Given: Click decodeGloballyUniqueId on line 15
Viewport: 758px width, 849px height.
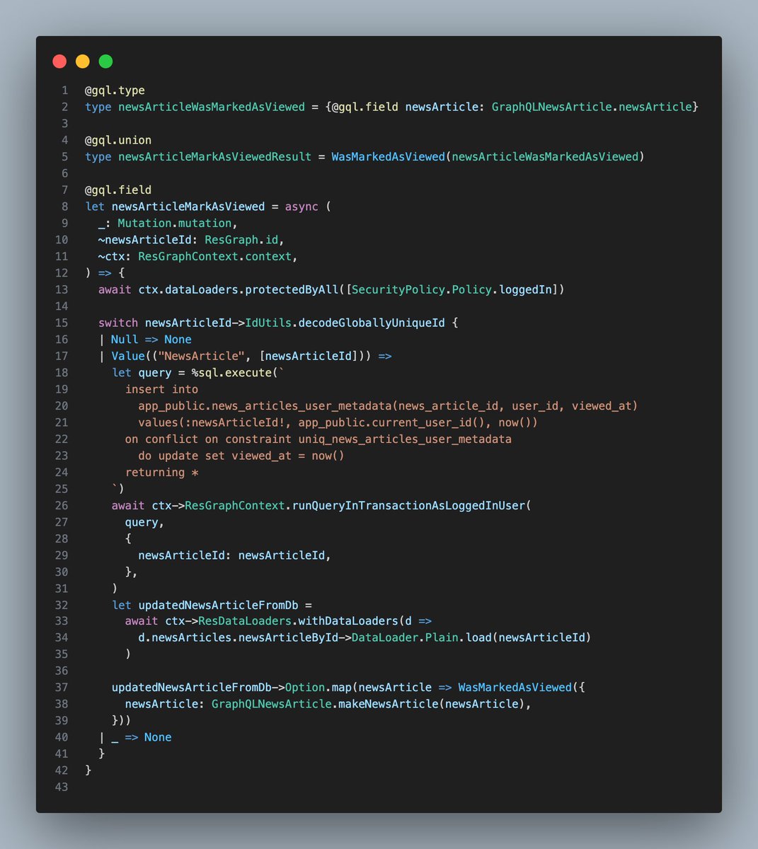Looking at the screenshot, I should (372, 323).
